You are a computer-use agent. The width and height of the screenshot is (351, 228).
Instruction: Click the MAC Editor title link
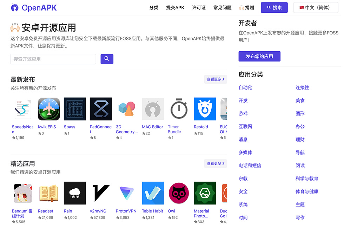152,127
